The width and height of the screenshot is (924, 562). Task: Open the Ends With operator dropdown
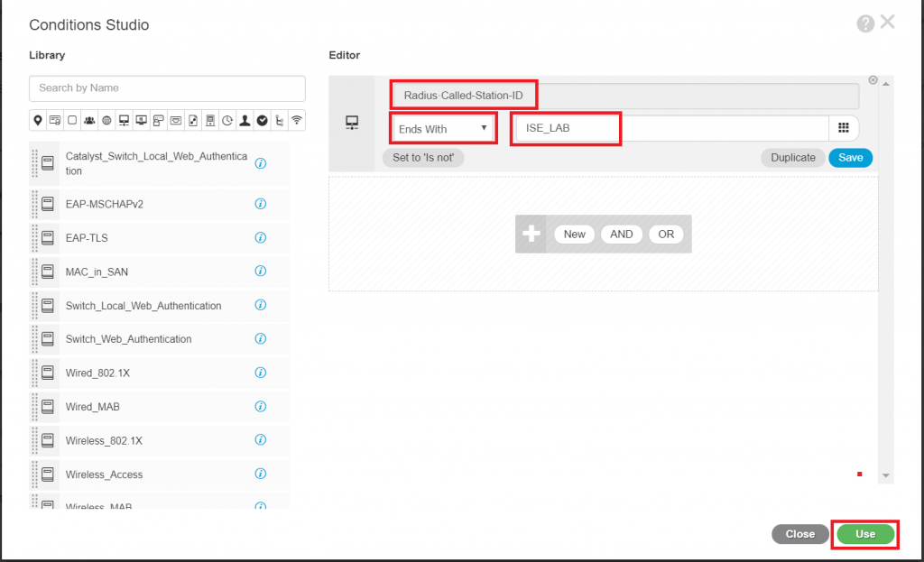click(x=444, y=128)
